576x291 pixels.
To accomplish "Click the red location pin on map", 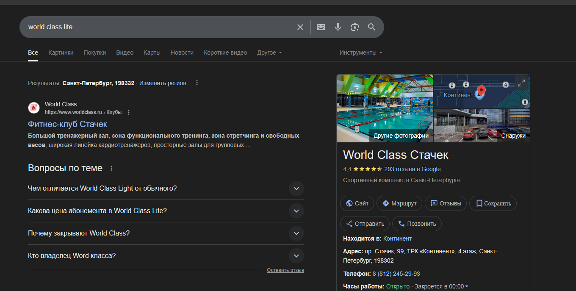I will click(481, 91).
